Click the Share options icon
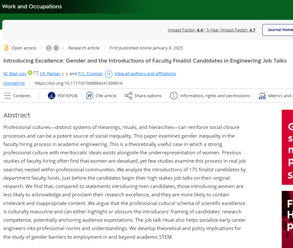This screenshot has height=248, width=293. pyautogui.click(x=129, y=96)
